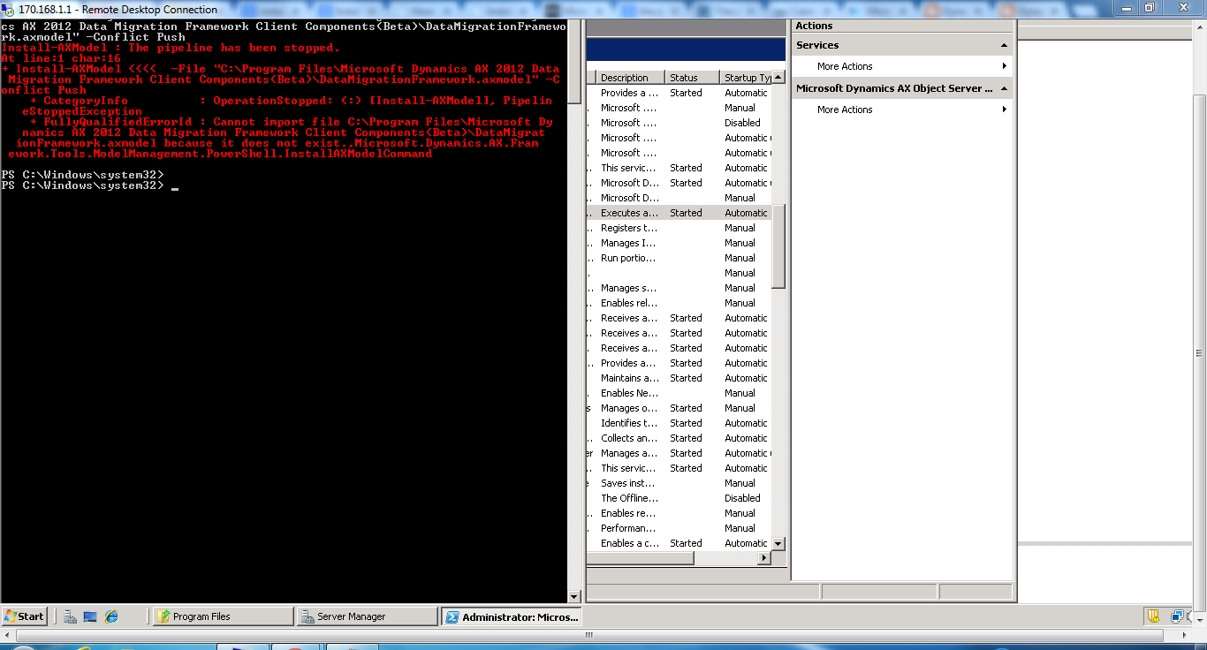Select the 'Run portio...' service row
Image resolution: width=1207 pixels, height=650 pixels.
tap(679, 258)
